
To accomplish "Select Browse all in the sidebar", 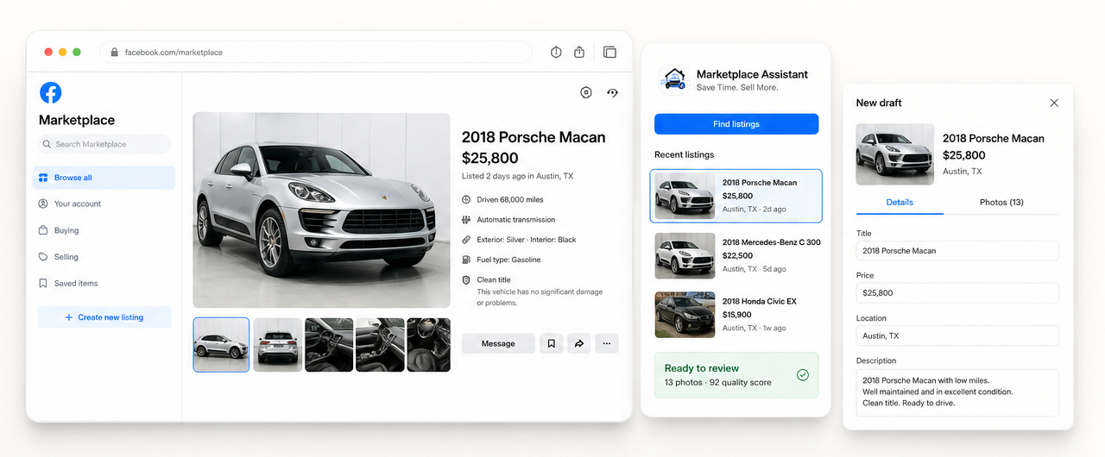I will click(x=104, y=178).
